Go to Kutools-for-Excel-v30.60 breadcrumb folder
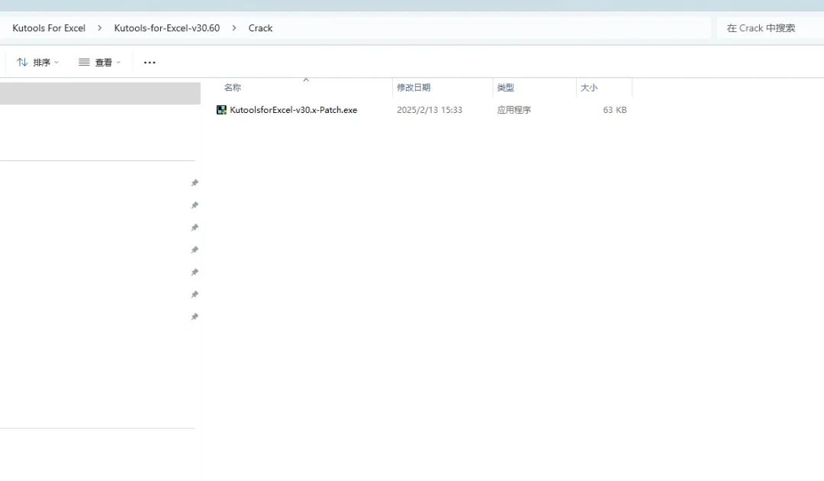Viewport: 824px width, 481px height. [x=167, y=27]
